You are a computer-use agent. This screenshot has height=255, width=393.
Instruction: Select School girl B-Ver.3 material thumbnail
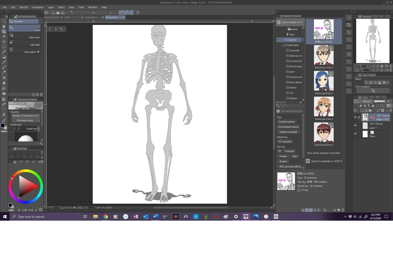323,81
